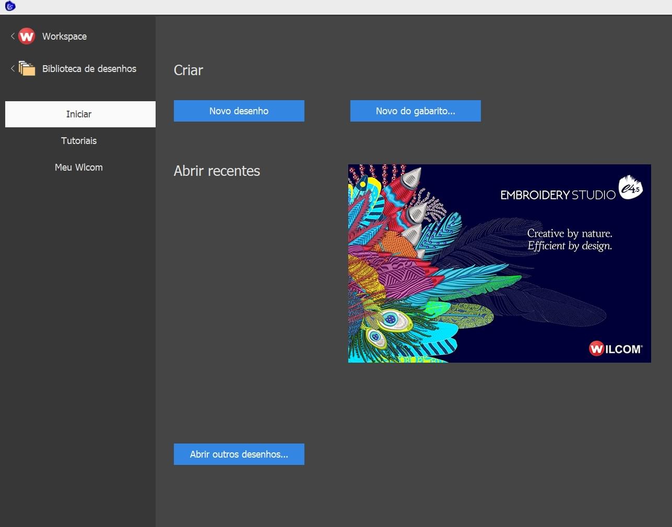Click the EMBROIDERY STUDIO title text
The width and height of the screenshot is (672, 527).
558,195
